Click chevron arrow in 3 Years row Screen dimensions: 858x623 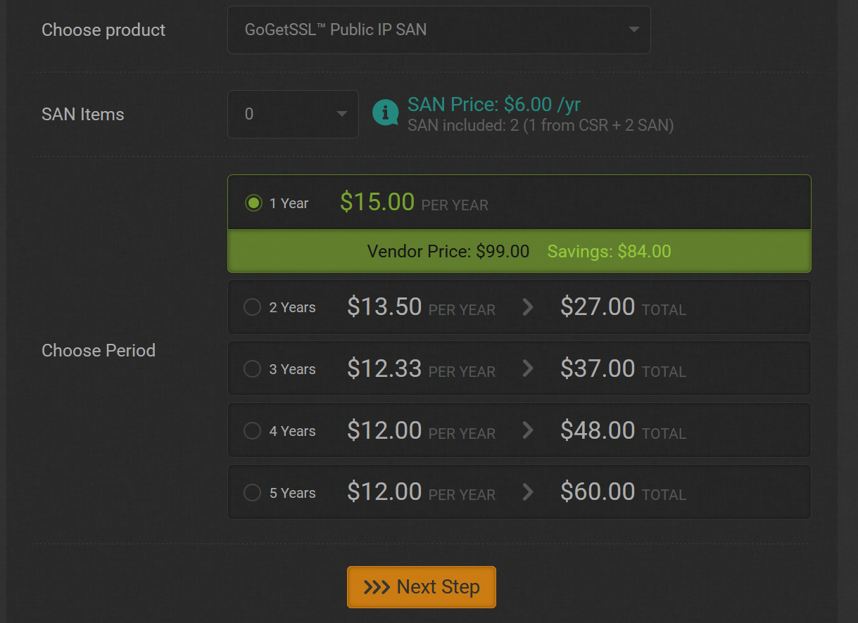pos(528,369)
